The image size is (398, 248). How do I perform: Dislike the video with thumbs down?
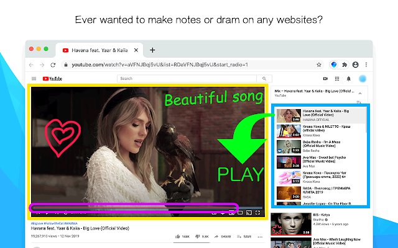[x=201, y=237]
